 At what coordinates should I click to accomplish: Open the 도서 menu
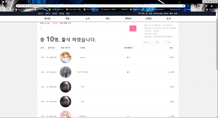coord(169,18)
